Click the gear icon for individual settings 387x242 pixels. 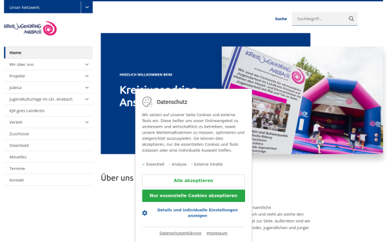click(144, 213)
